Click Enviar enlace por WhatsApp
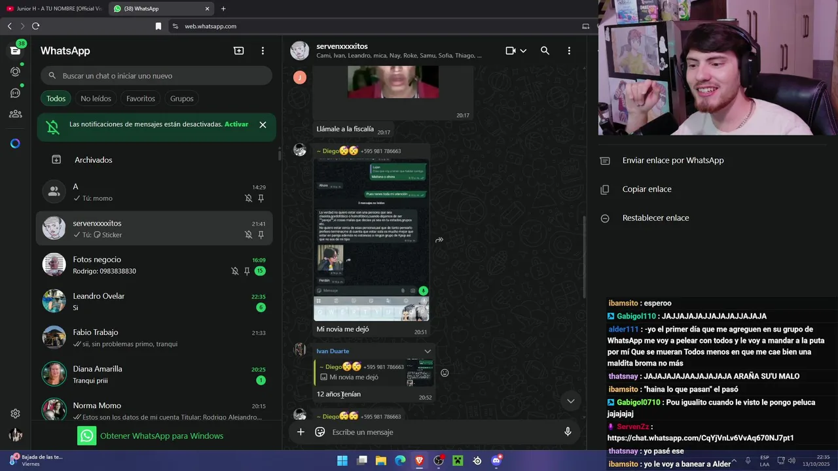 [673, 160]
